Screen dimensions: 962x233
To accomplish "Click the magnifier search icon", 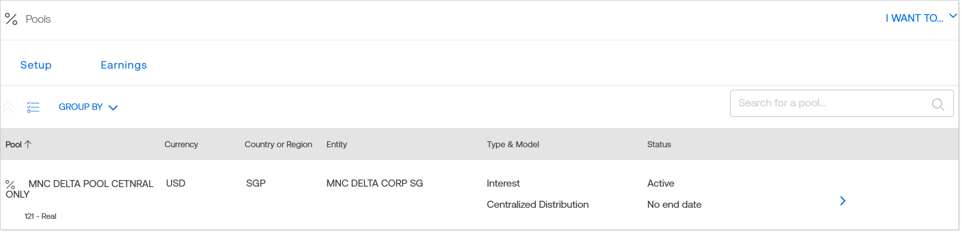I will coord(938,104).
